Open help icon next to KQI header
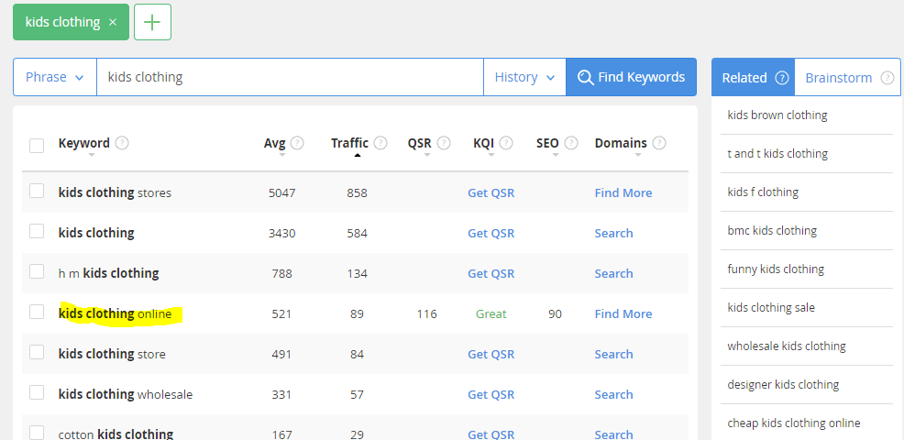 tap(505, 143)
